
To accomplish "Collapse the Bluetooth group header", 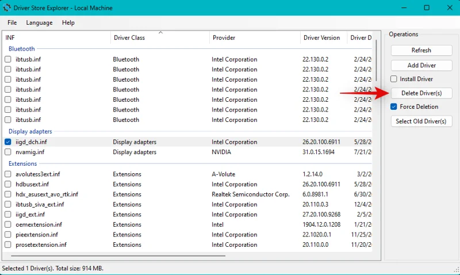I will tap(22, 49).
